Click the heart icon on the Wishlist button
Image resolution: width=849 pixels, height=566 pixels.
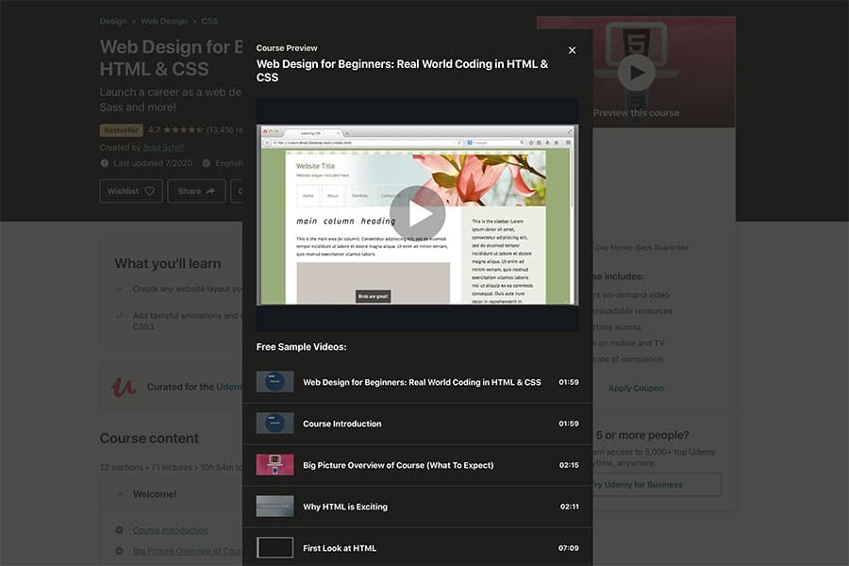pos(150,191)
